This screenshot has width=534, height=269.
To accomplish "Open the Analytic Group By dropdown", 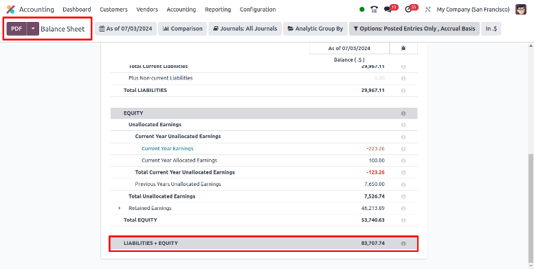I will [315, 29].
